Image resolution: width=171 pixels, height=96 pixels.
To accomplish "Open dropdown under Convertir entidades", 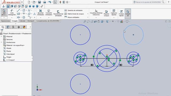I will (x=49, y=18).
